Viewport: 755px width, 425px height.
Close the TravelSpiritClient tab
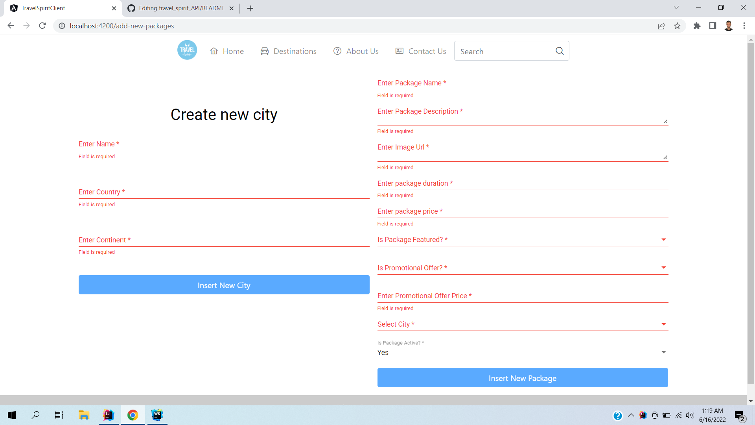[114, 8]
